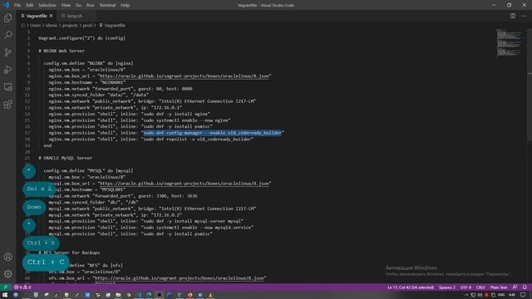Close the Vagrantfile tab with X
This screenshot has width=532, height=299.
[x=52, y=16]
